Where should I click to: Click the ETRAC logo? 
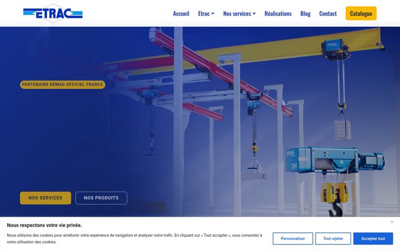click(x=53, y=13)
